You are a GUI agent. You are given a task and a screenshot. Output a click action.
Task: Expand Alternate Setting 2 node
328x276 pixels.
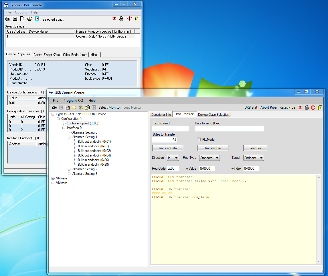[x=69, y=169]
